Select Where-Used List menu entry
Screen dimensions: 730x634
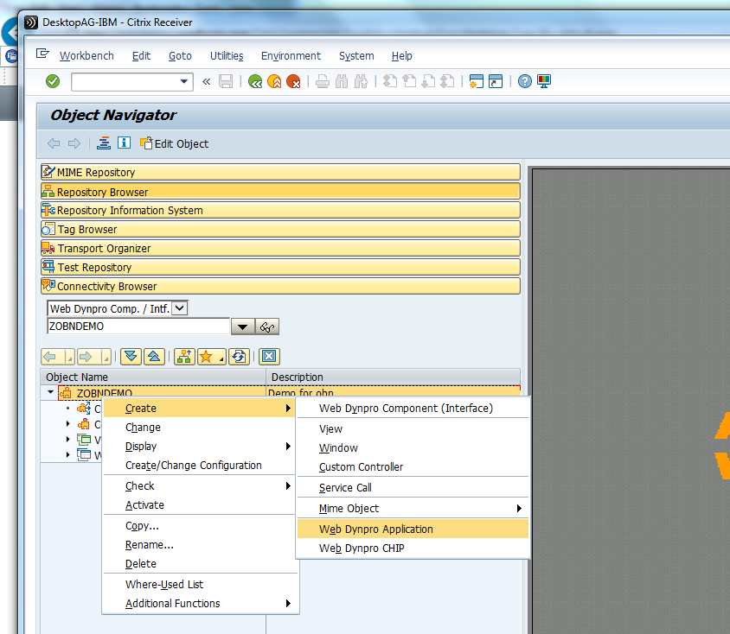(199, 584)
